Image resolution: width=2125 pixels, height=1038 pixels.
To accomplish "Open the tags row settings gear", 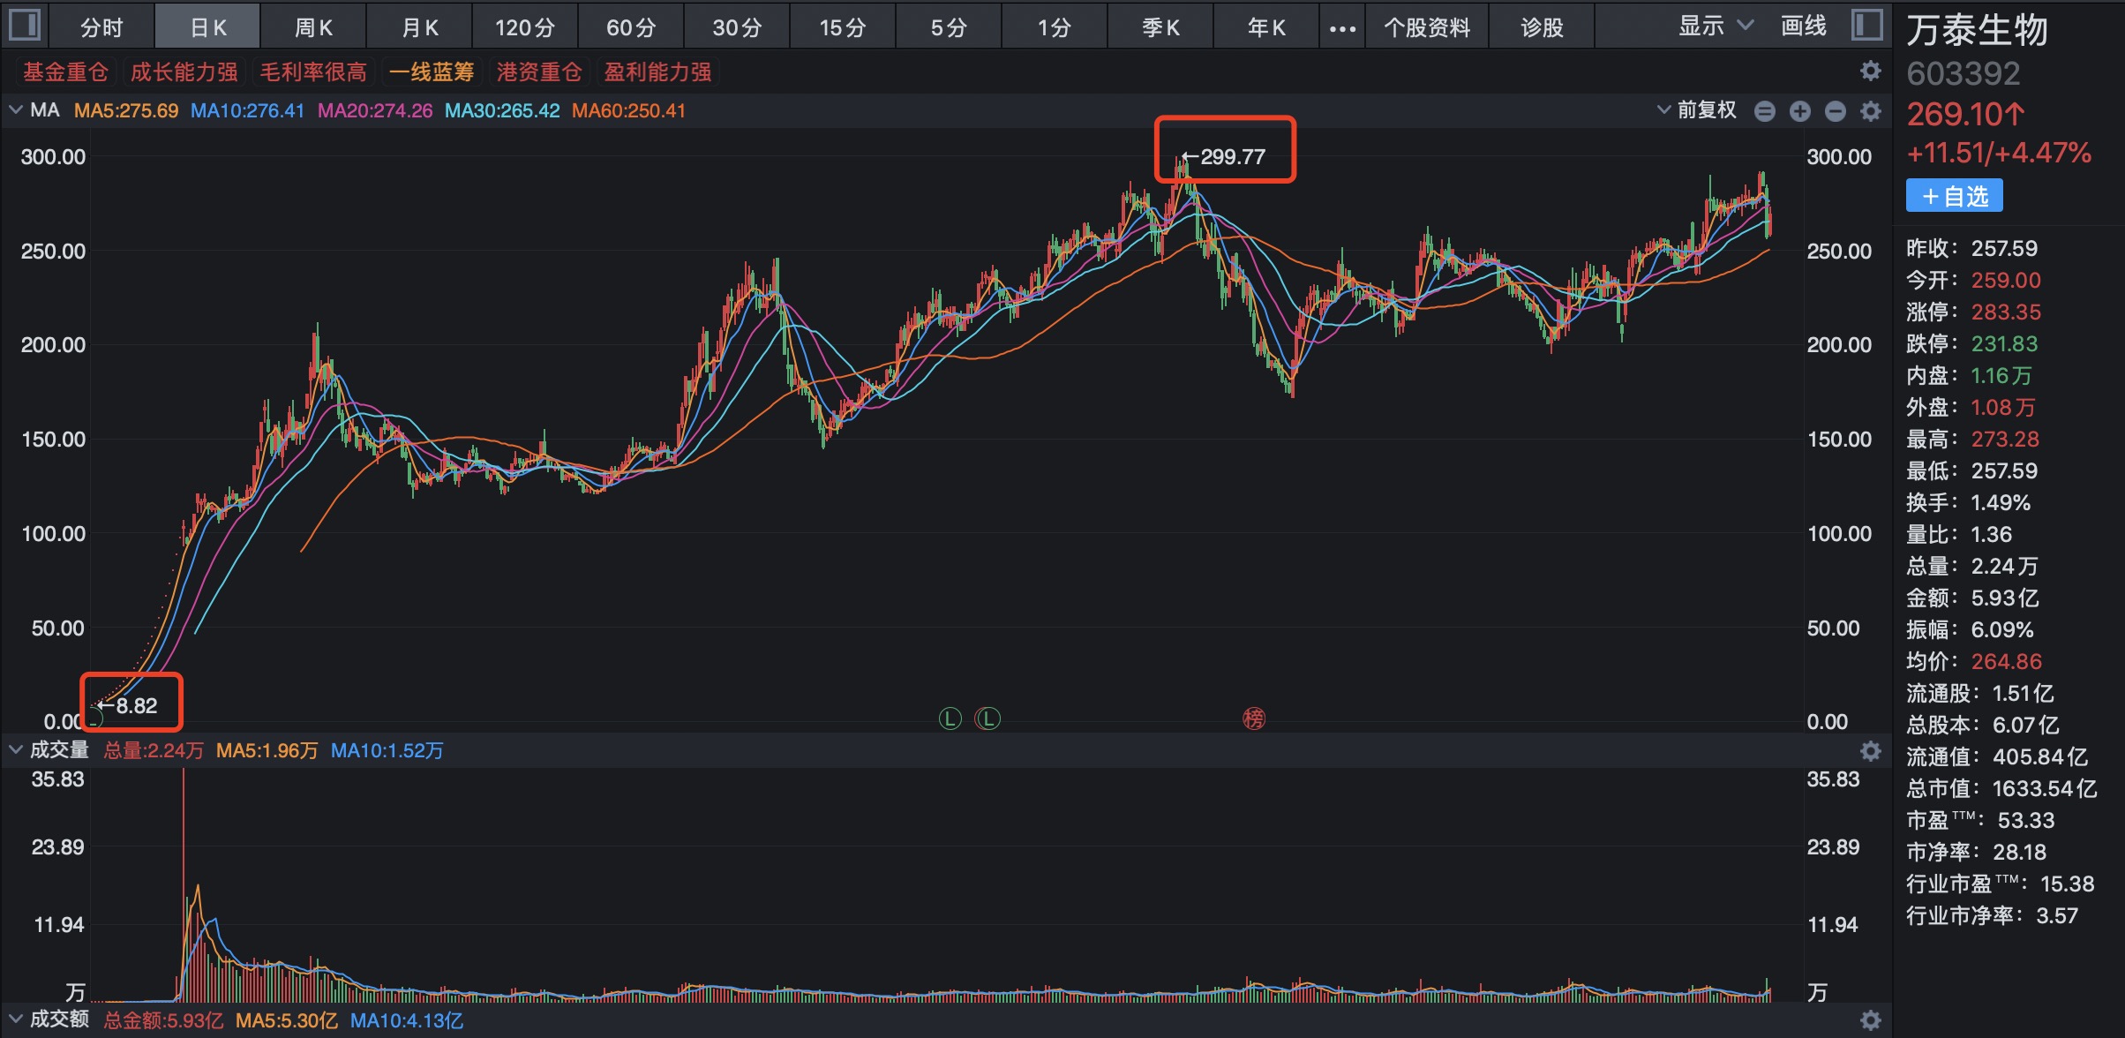I will tap(1870, 71).
